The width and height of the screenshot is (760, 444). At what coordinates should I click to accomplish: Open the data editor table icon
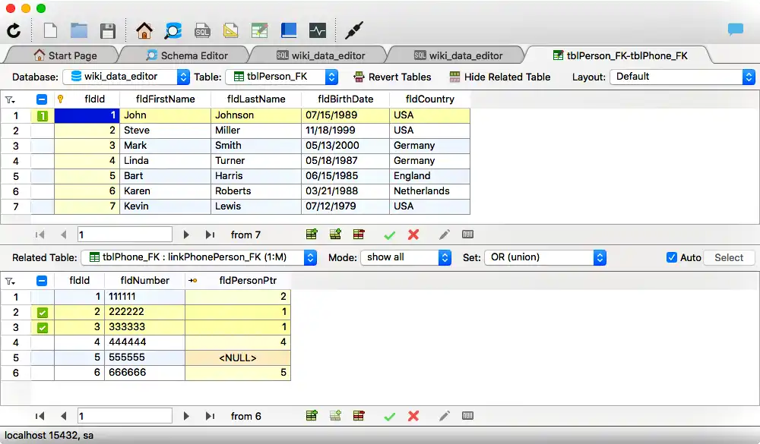260,30
